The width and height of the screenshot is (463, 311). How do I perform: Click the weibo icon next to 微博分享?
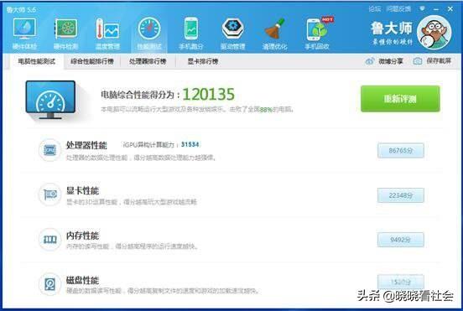click(370, 61)
